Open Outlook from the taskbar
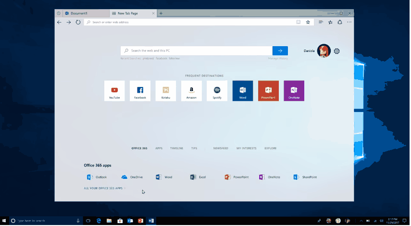This screenshot has height=226, width=411. (130, 221)
